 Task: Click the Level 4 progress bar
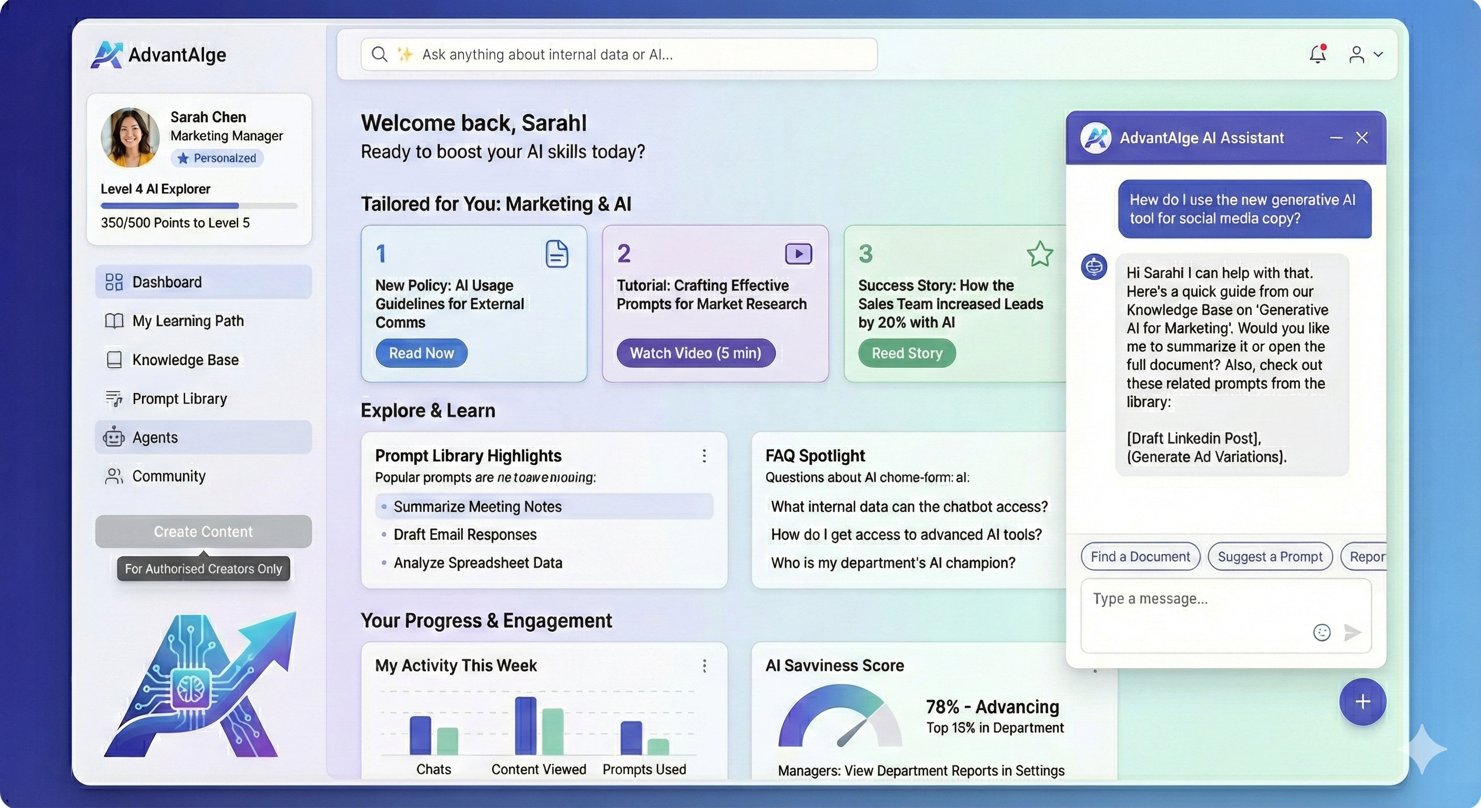click(198, 205)
